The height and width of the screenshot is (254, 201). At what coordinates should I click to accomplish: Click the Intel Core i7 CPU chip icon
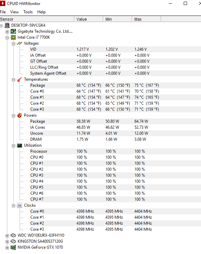[13, 37]
